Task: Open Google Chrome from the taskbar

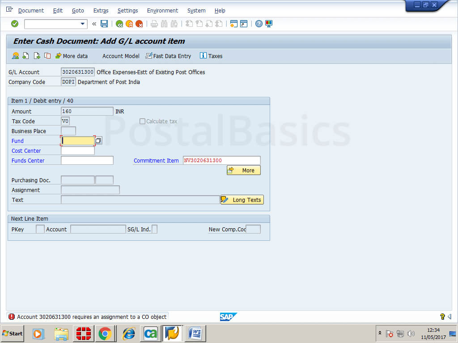Action: pos(105,333)
